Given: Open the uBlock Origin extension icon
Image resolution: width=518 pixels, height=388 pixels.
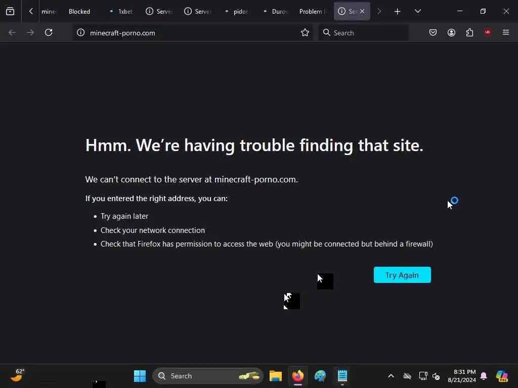Looking at the screenshot, I should [x=488, y=32].
